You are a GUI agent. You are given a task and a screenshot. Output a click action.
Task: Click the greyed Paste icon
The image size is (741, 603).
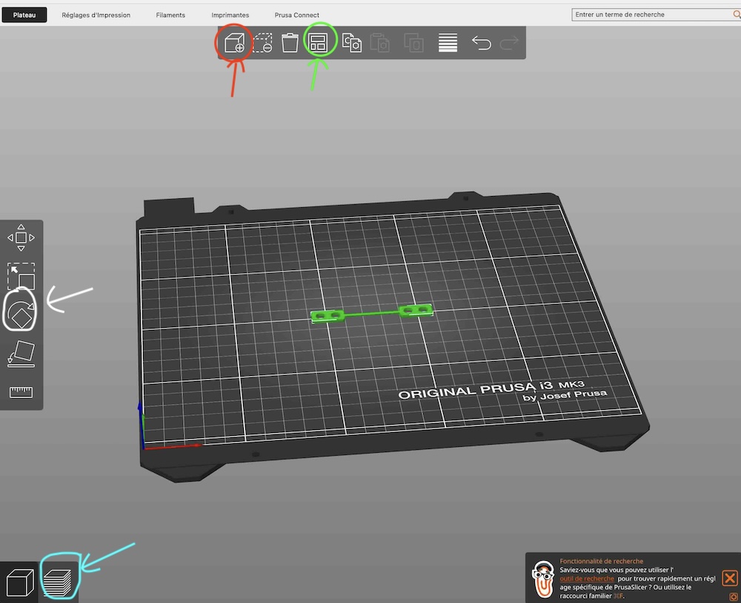point(380,43)
